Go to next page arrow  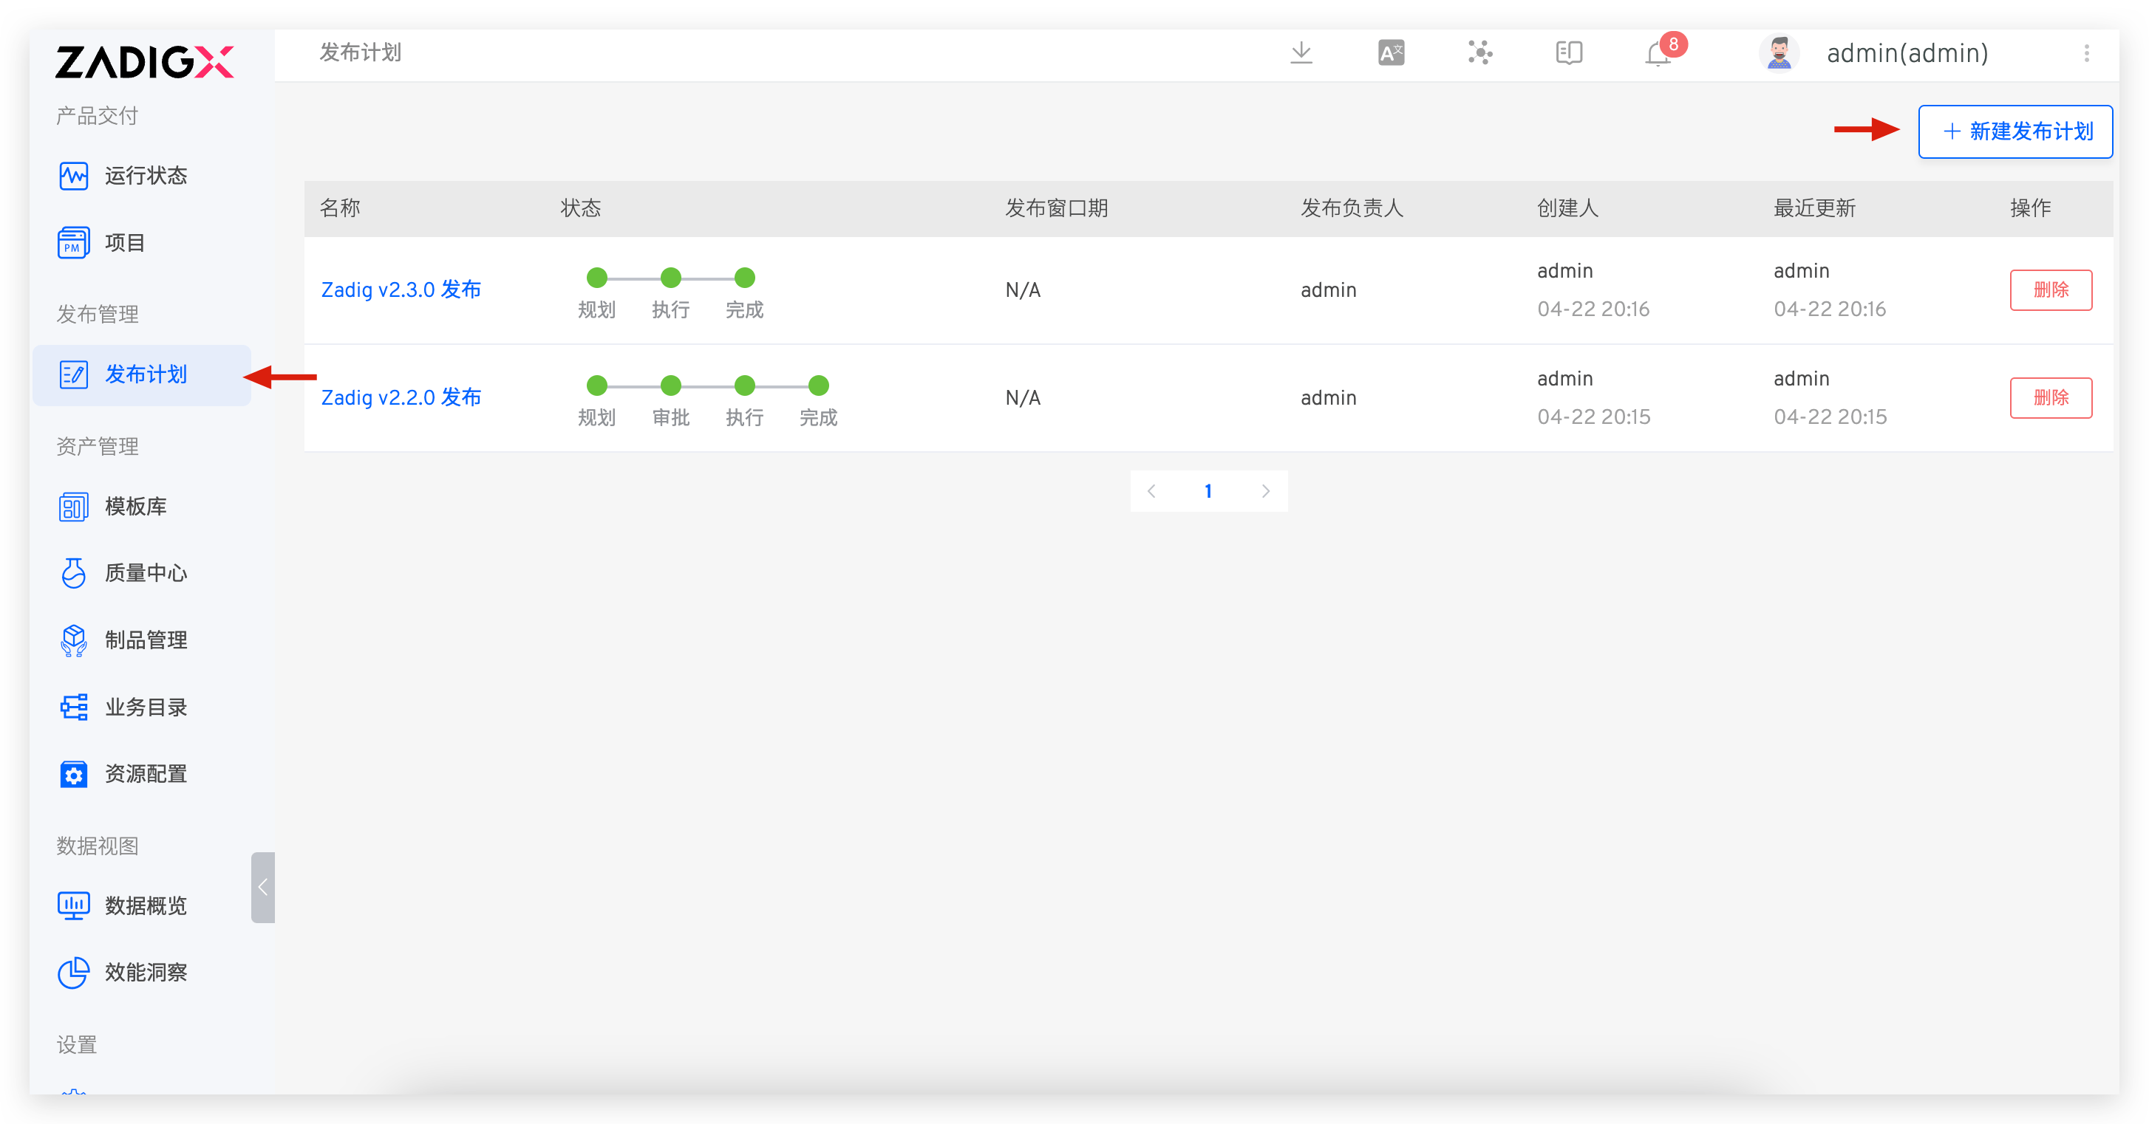tap(1266, 491)
